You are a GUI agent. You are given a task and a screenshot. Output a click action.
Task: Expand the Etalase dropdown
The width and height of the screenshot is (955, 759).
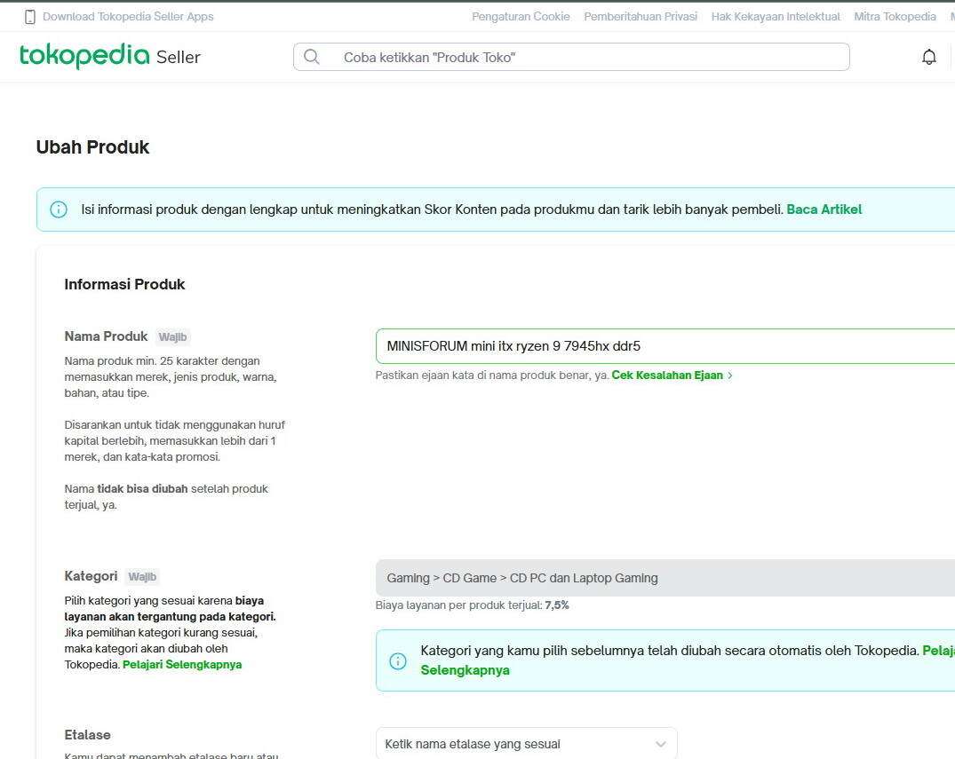point(526,744)
